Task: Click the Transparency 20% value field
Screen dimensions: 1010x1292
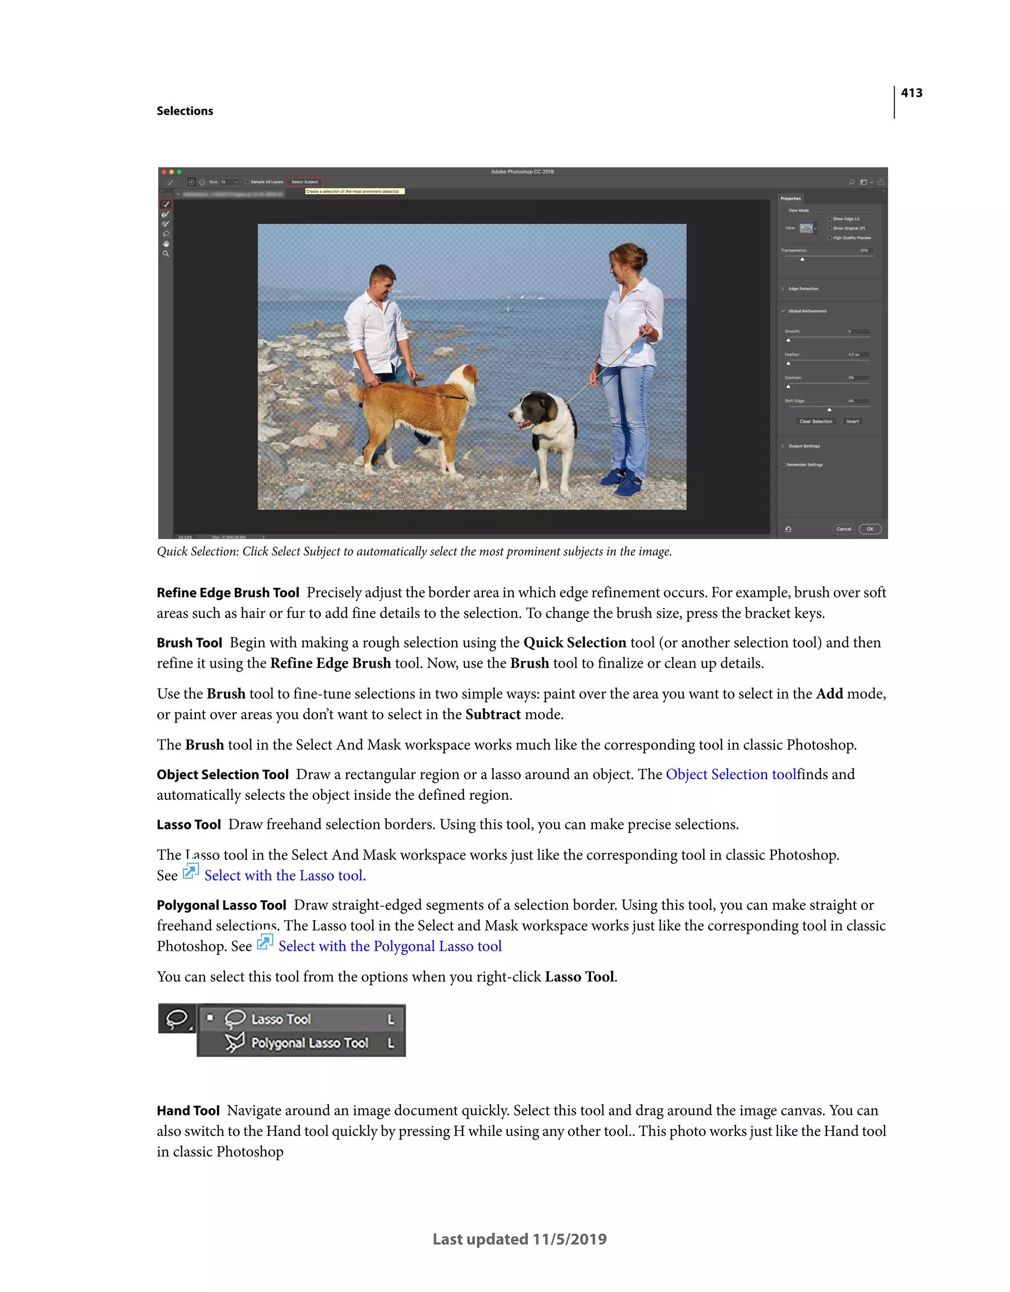Action: [866, 251]
